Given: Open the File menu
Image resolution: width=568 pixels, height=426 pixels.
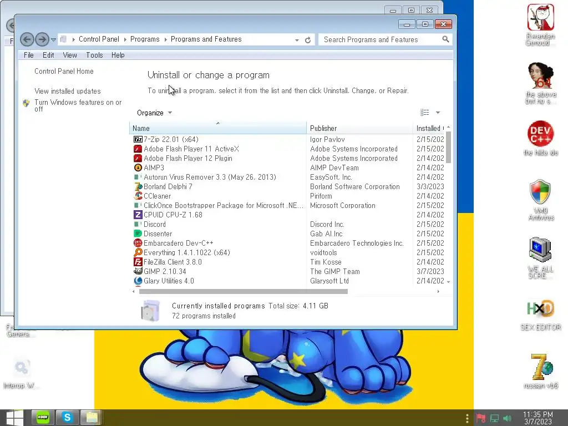Looking at the screenshot, I should click(29, 55).
